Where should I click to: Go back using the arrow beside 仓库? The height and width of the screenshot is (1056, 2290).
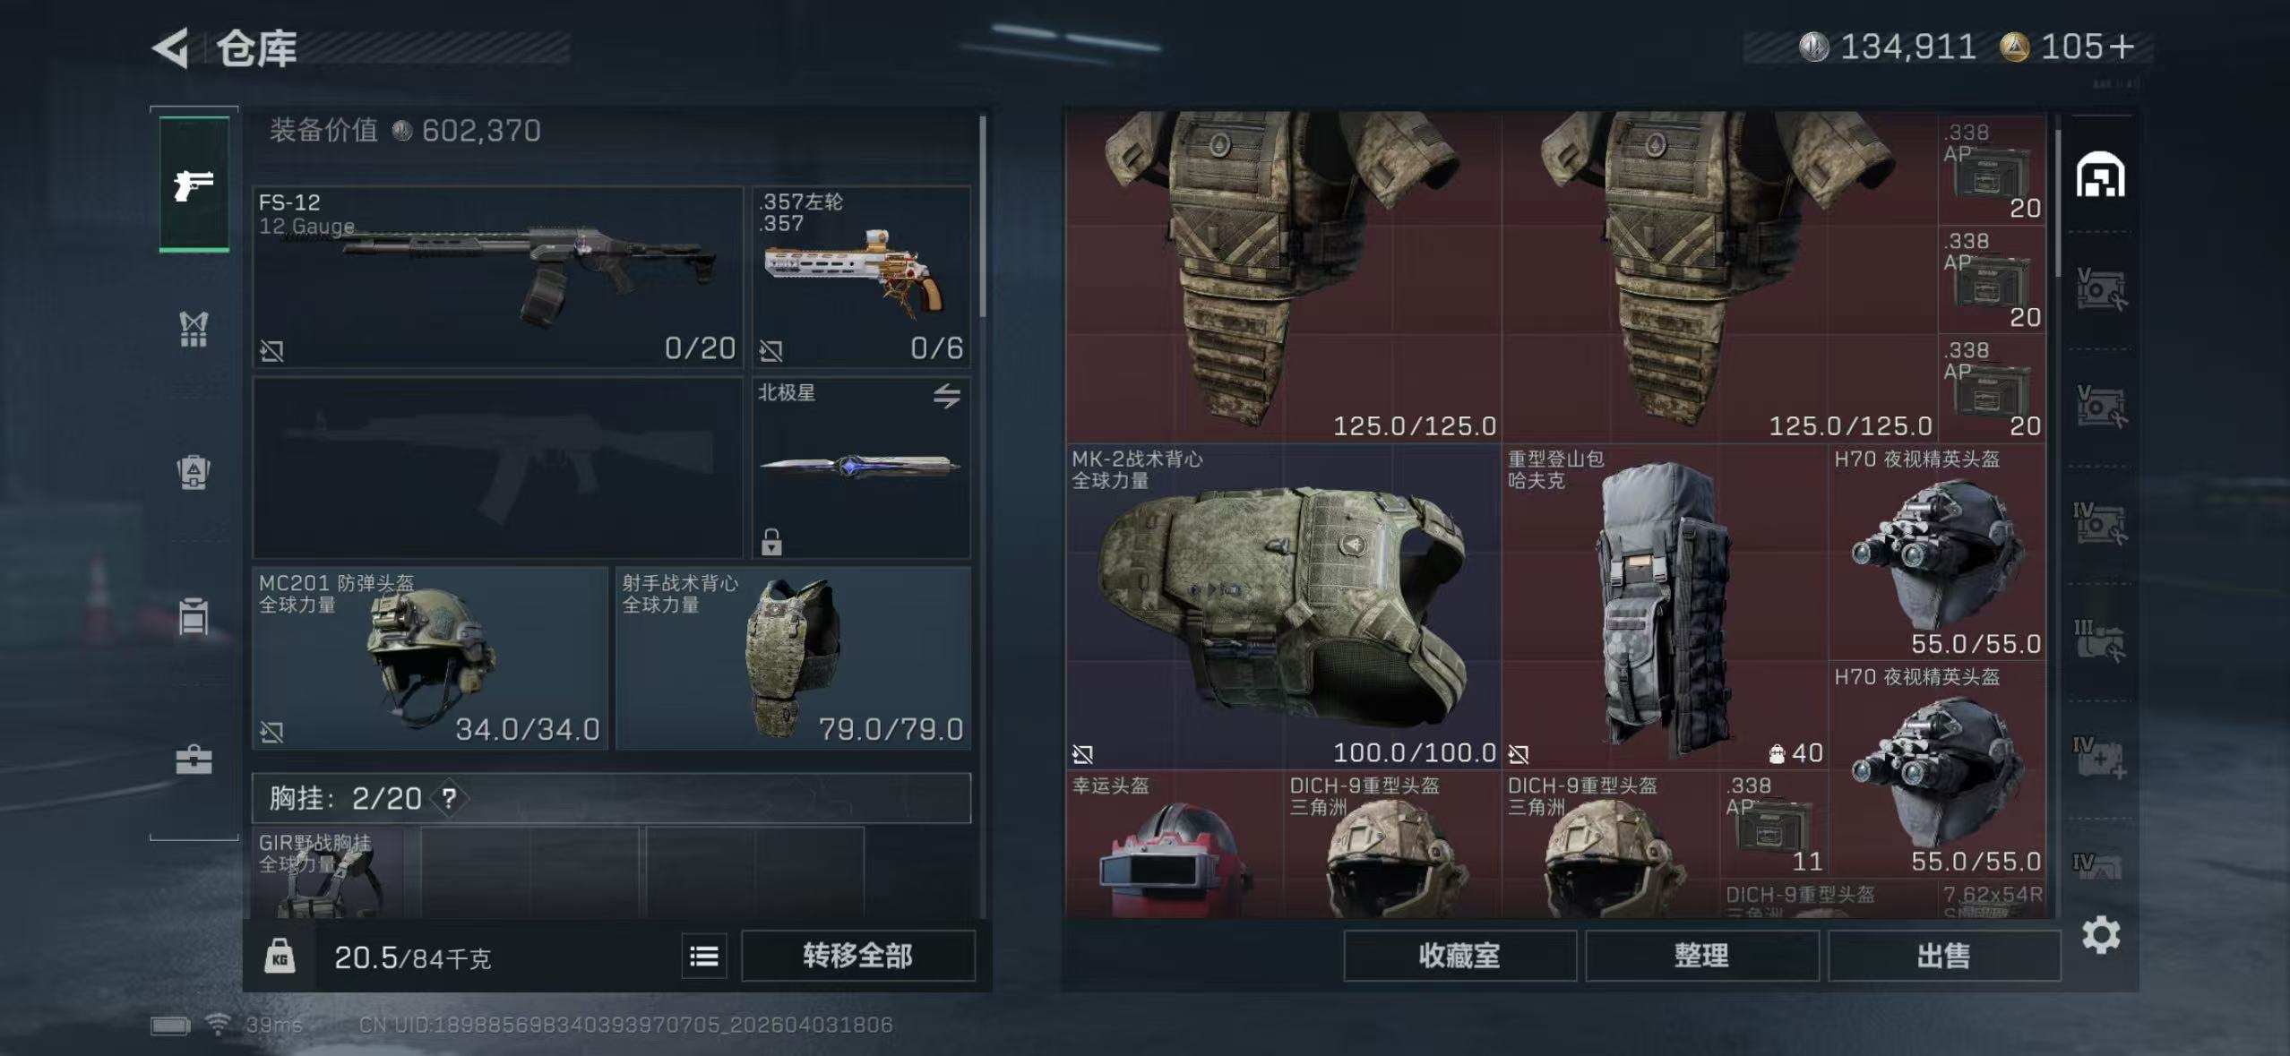coord(170,47)
